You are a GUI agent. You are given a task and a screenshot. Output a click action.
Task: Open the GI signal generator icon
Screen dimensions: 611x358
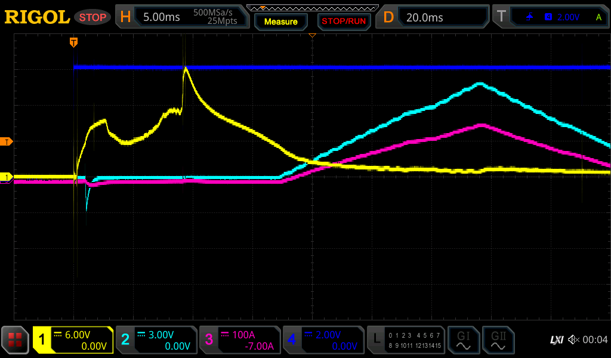(463, 340)
